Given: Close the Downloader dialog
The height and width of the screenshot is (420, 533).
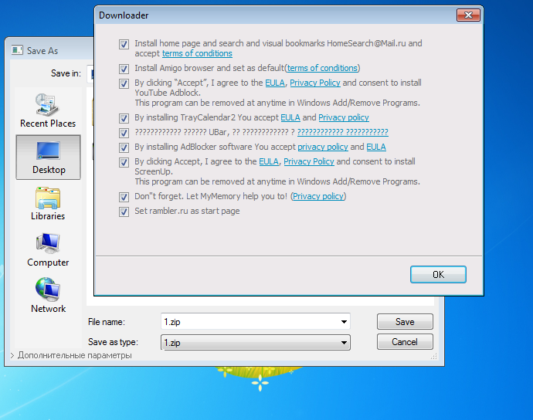Looking at the screenshot, I should (x=468, y=15).
